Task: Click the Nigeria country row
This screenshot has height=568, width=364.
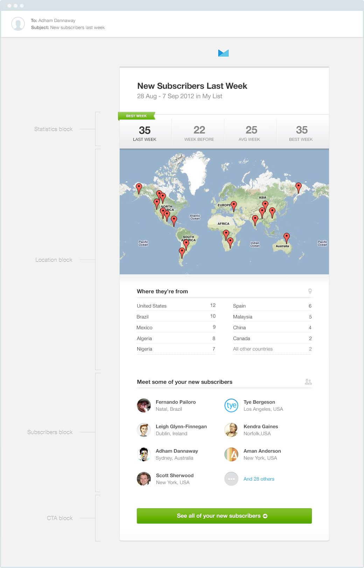Action: tap(176, 349)
